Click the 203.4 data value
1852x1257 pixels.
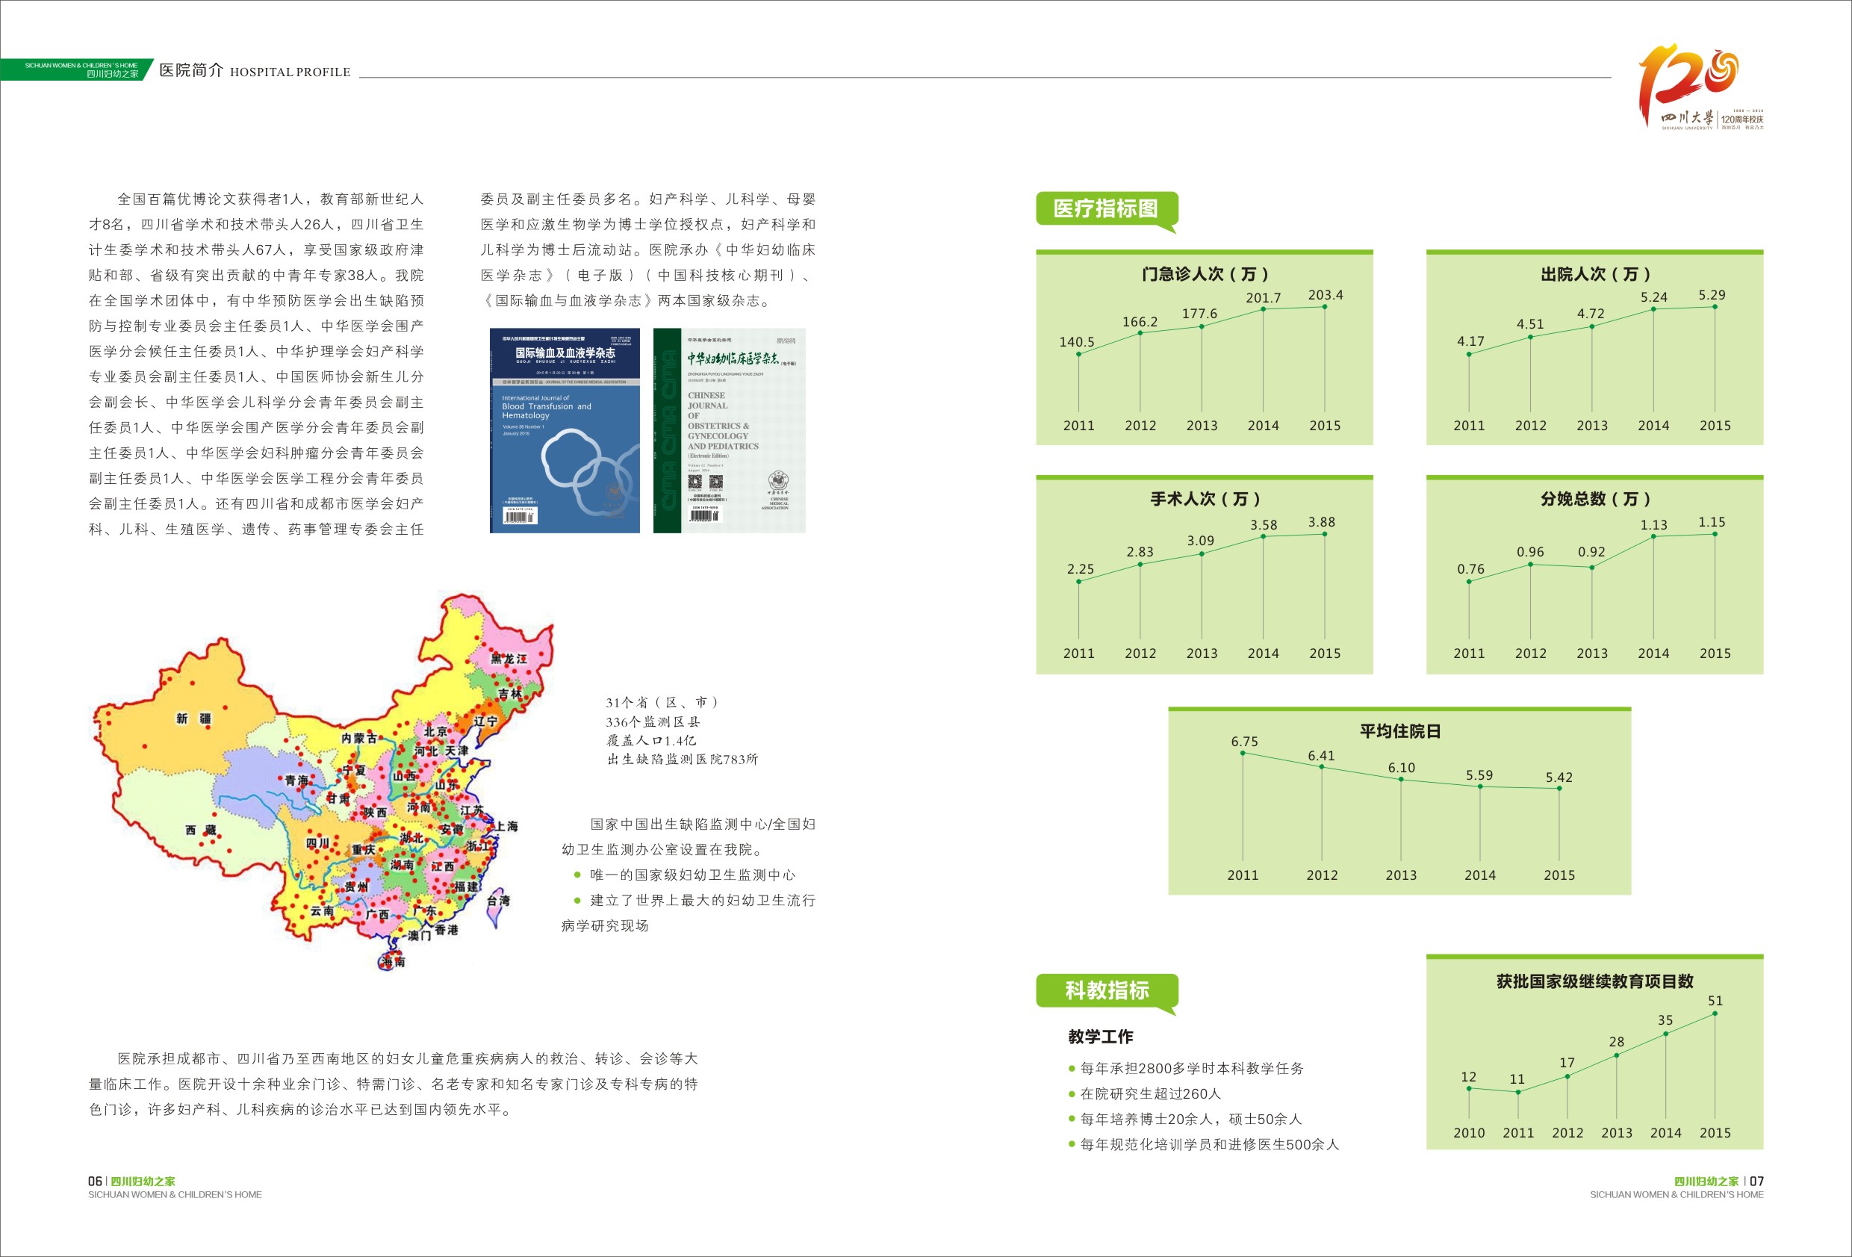pyautogui.click(x=1326, y=295)
